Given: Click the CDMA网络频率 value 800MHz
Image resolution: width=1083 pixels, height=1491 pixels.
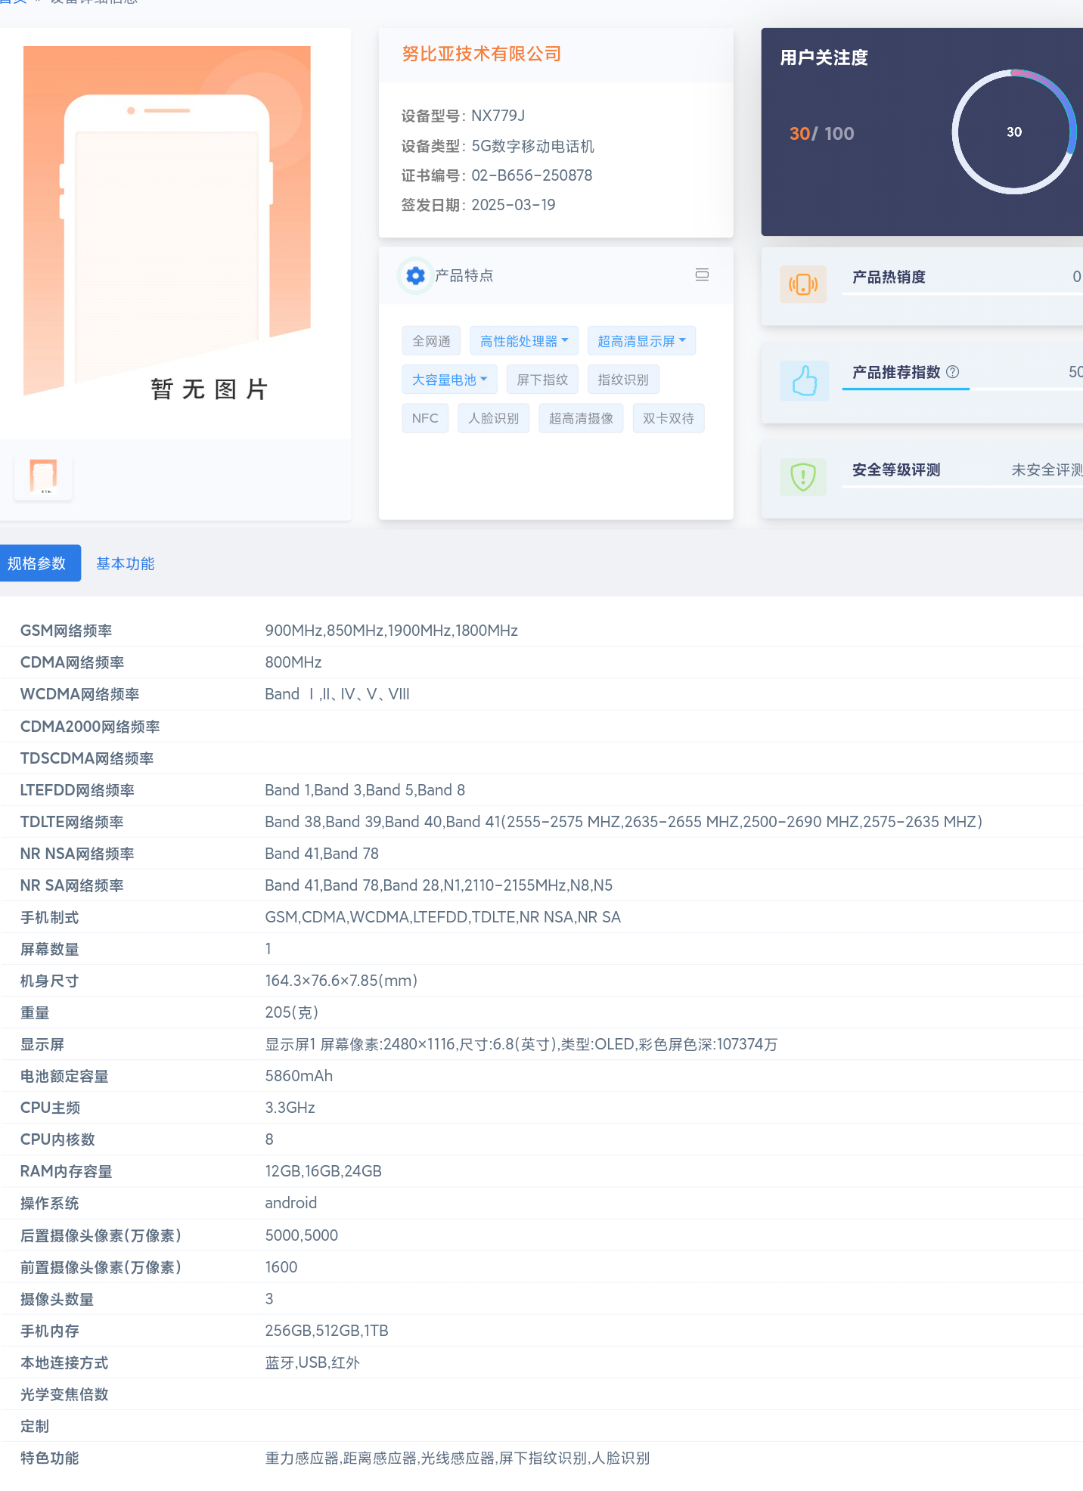Looking at the screenshot, I should pyautogui.click(x=293, y=662).
